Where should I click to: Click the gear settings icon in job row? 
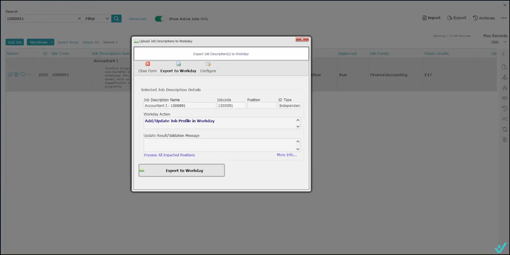click(x=16, y=75)
